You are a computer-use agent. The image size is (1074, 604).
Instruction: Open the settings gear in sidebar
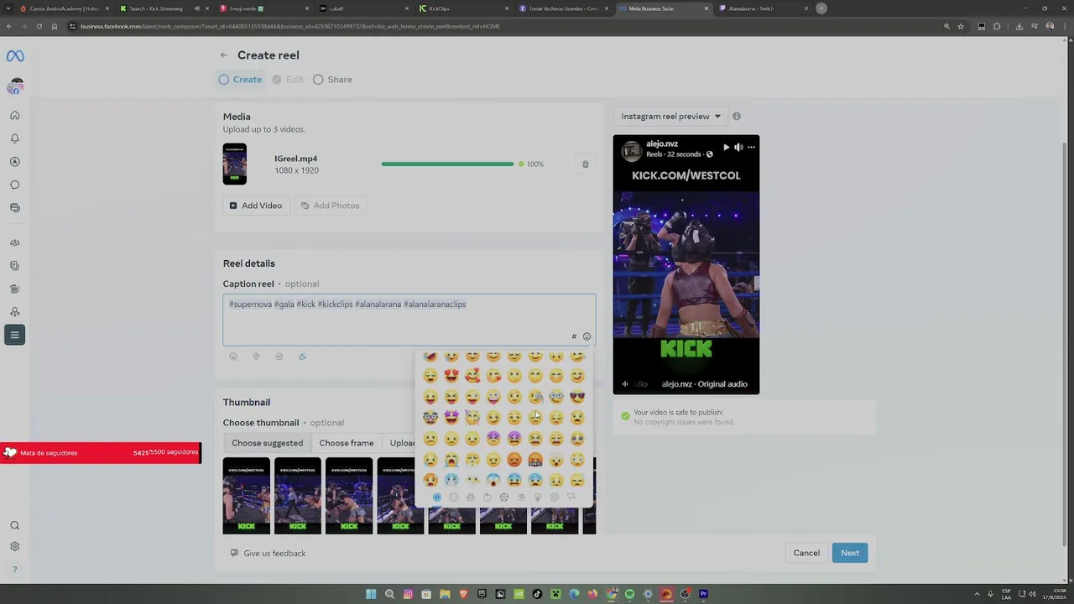[14, 546]
